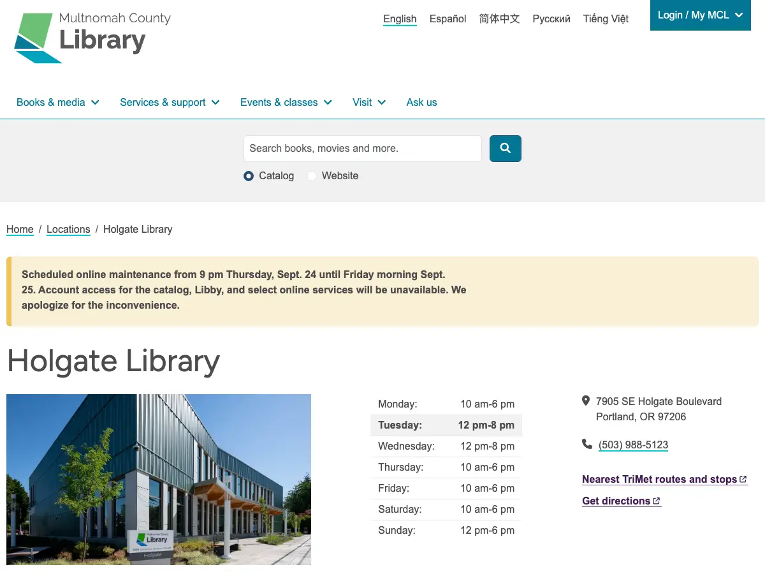Select the Catalog radio button
The width and height of the screenshot is (765, 574).
[x=249, y=176]
